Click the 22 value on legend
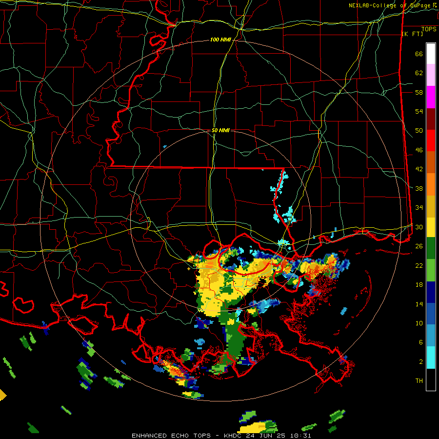 pyautogui.click(x=419, y=265)
